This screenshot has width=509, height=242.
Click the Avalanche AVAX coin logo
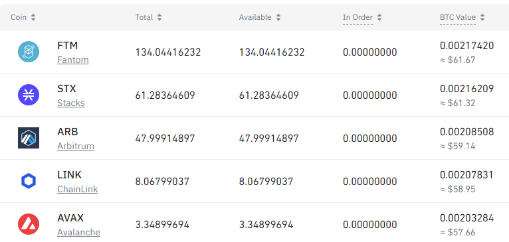click(x=29, y=224)
